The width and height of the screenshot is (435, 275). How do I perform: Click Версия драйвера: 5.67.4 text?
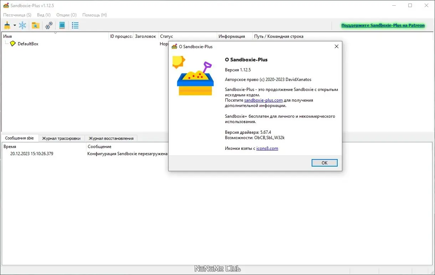pyautogui.click(x=248, y=132)
